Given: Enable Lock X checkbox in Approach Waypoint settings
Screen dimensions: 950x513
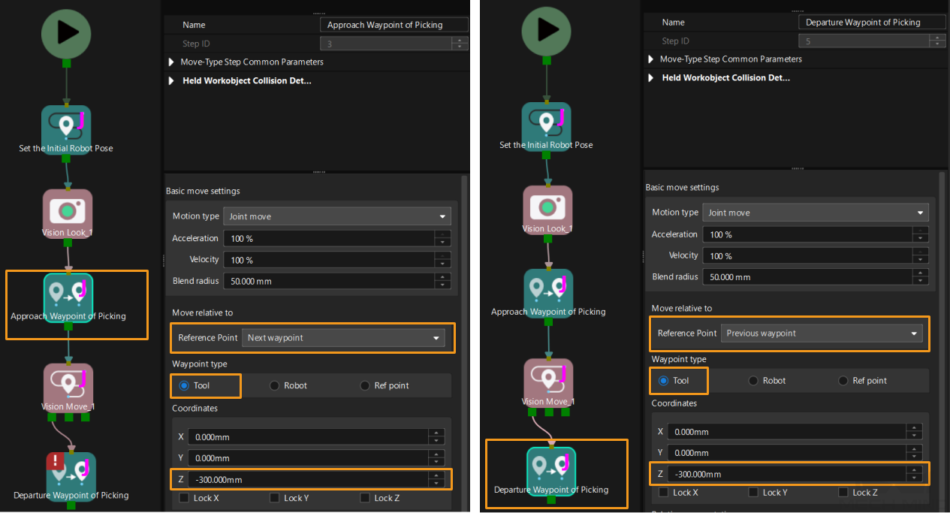Looking at the screenshot, I should click(185, 498).
